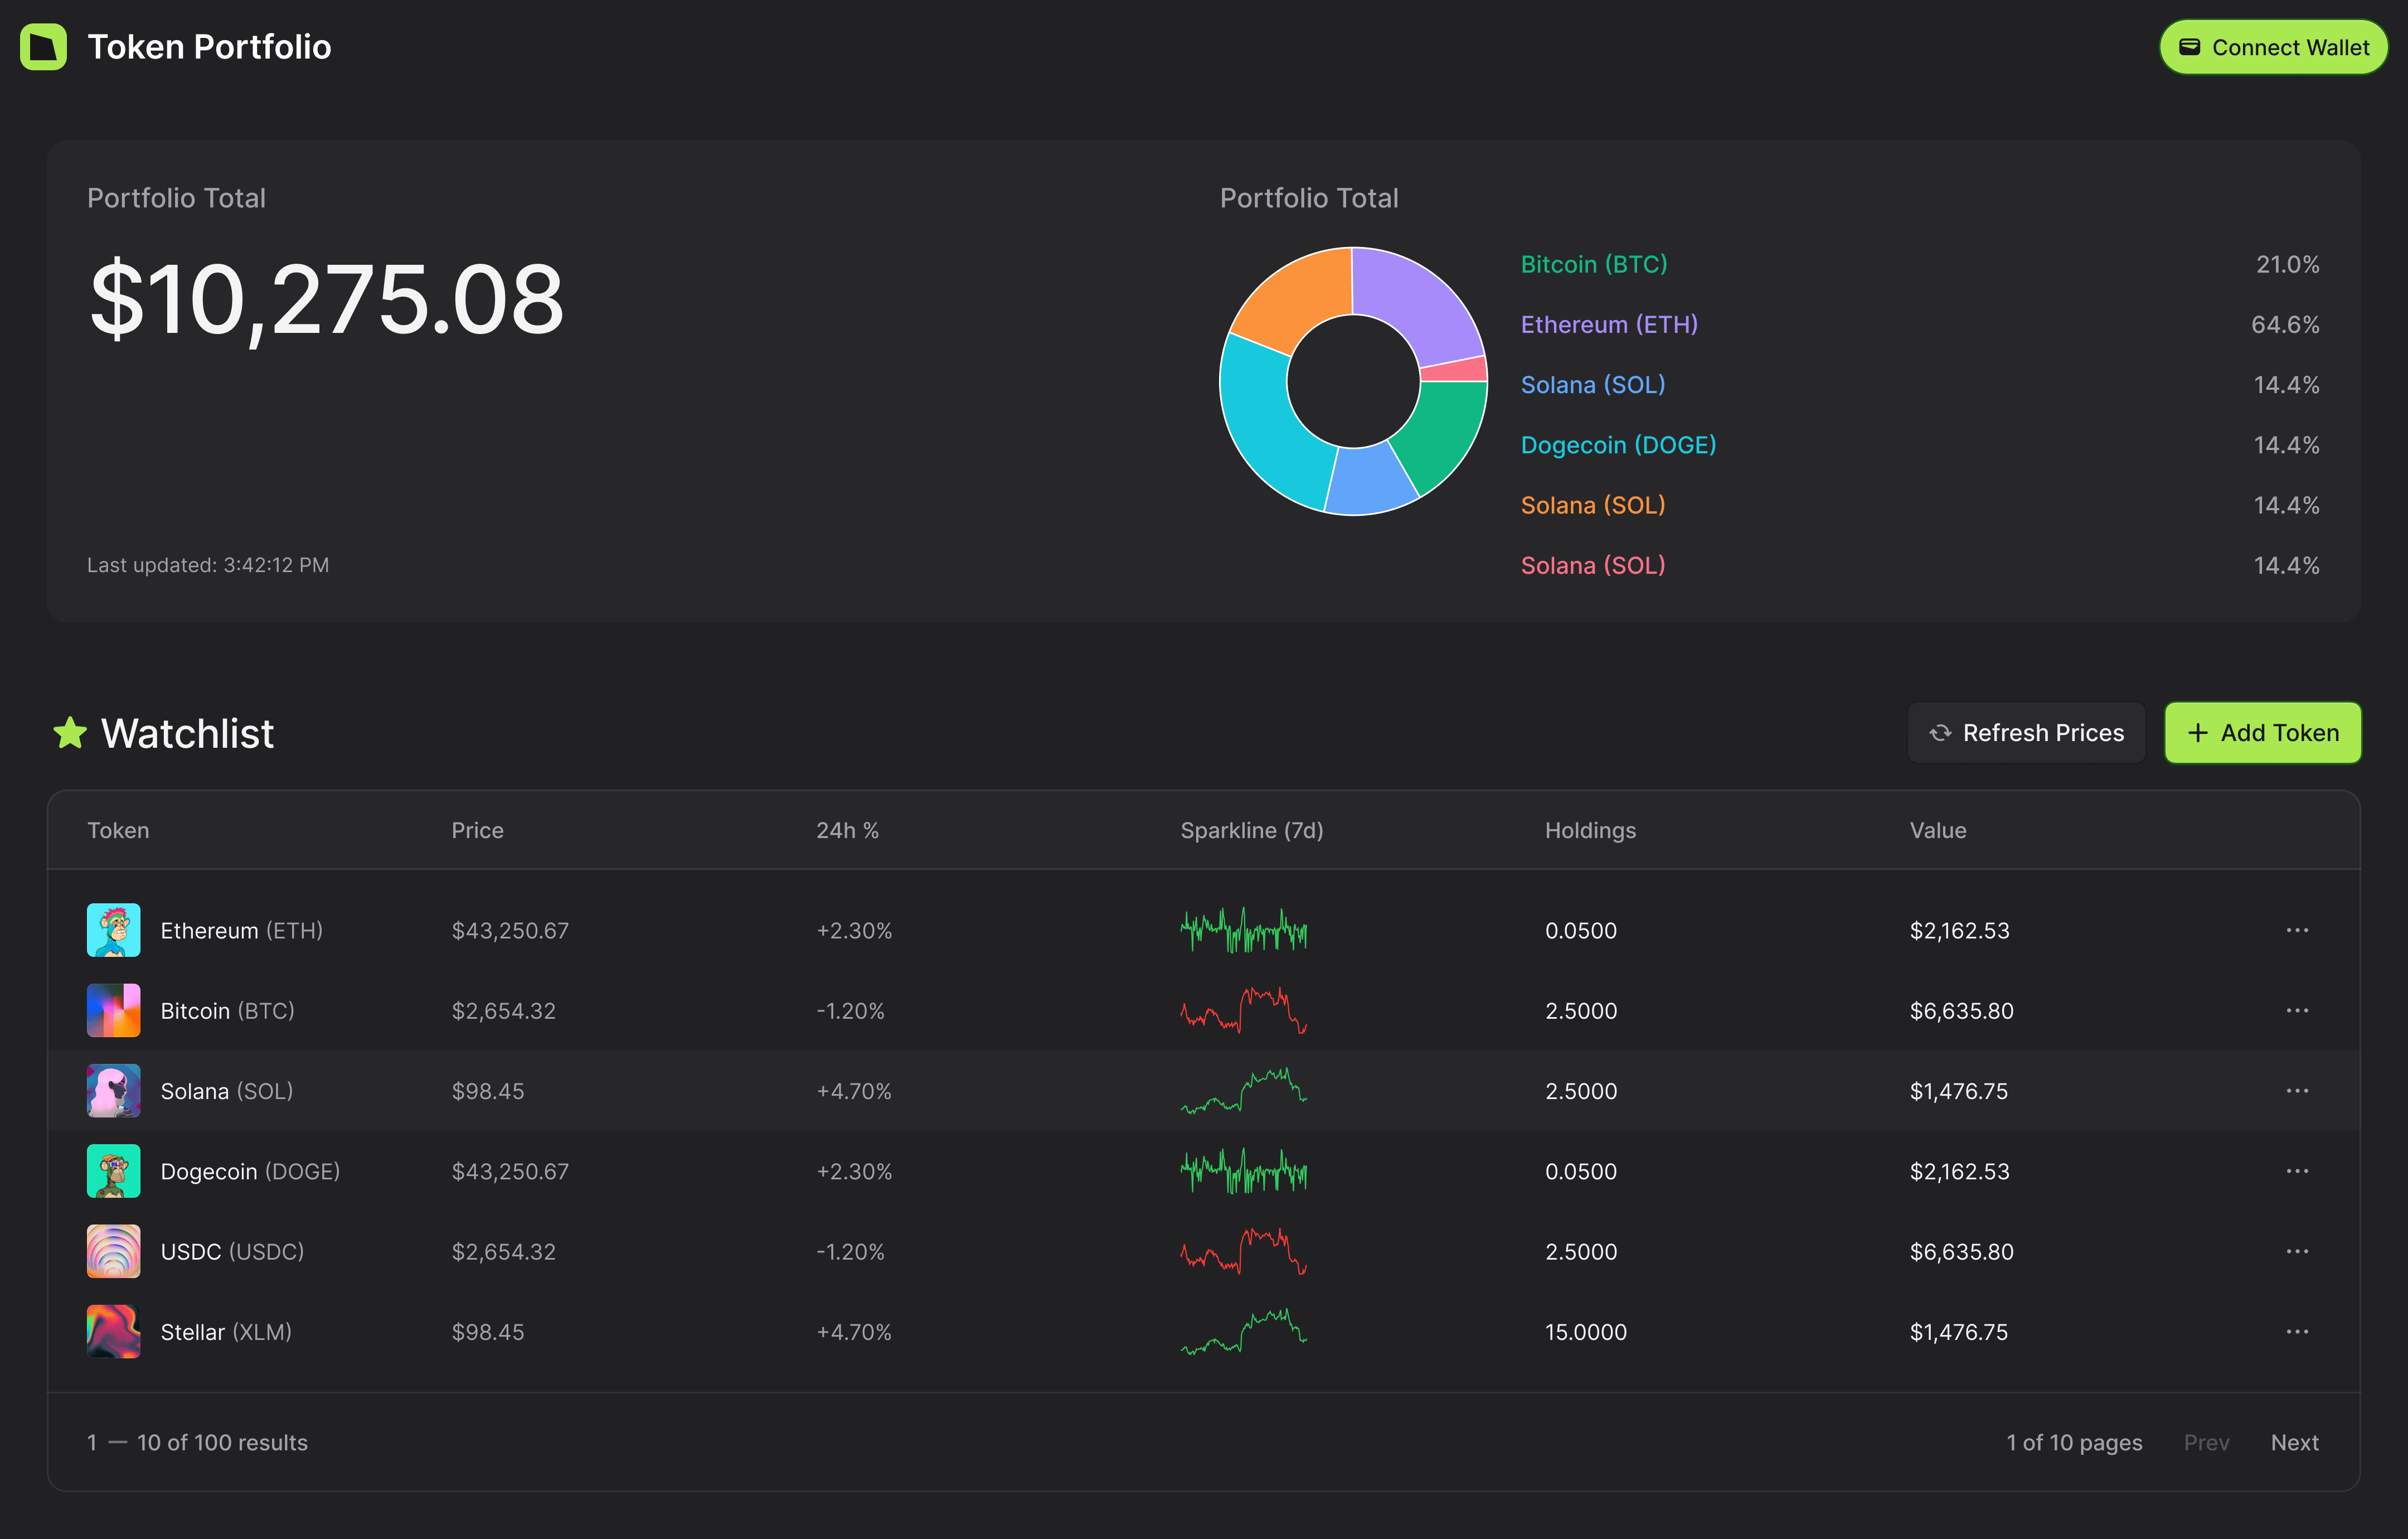
Task: Click the refresh icon on Refresh Prices
Action: coord(1940,733)
